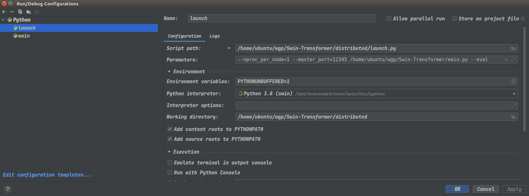Collapse the Environment section
Image resolution: width=529 pixels, height=196 pixels.
click(x=169, y=72)
